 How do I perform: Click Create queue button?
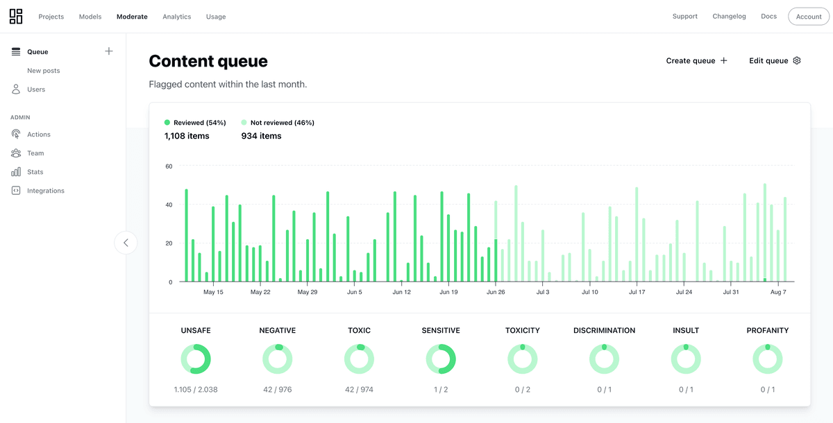696,61
